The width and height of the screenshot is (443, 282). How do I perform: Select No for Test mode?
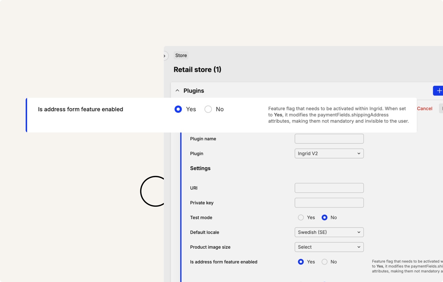pos(324,218)
